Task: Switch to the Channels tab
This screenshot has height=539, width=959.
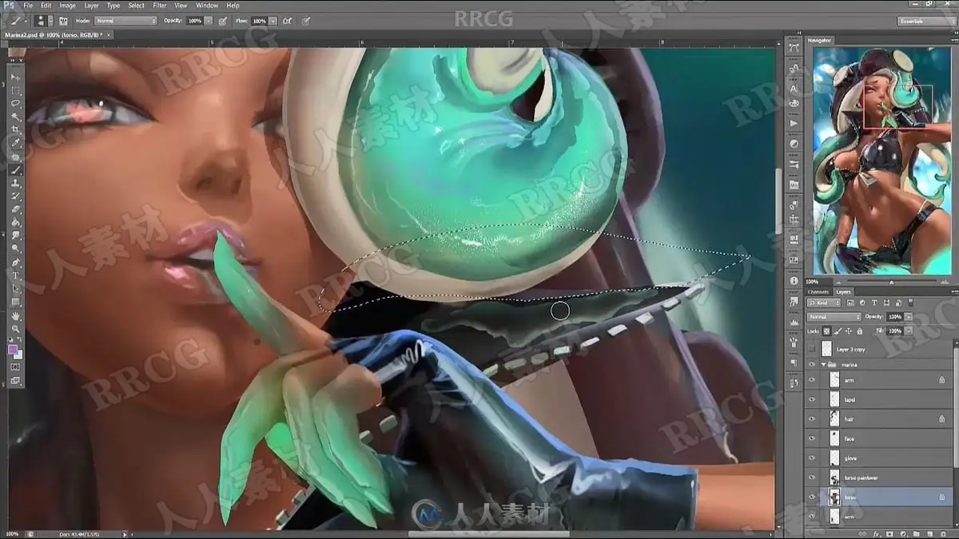Action: [x=819, y=292]
